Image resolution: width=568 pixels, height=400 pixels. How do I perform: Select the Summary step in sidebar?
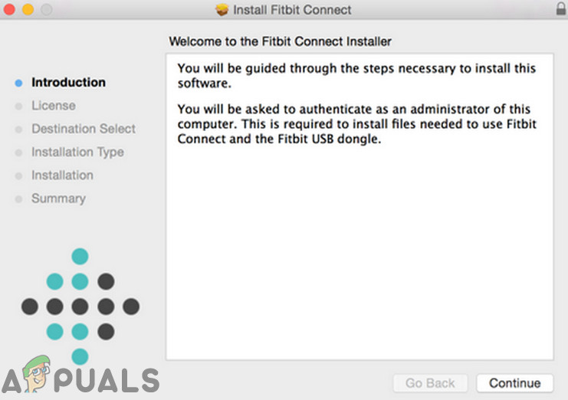click(x=58, y=198)
